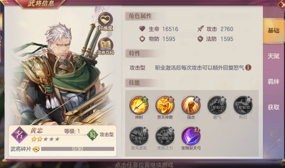Click the info icon beside the trait description
Image resolution: width=285 pixels, height=168 pixels.
pos(248,67)
